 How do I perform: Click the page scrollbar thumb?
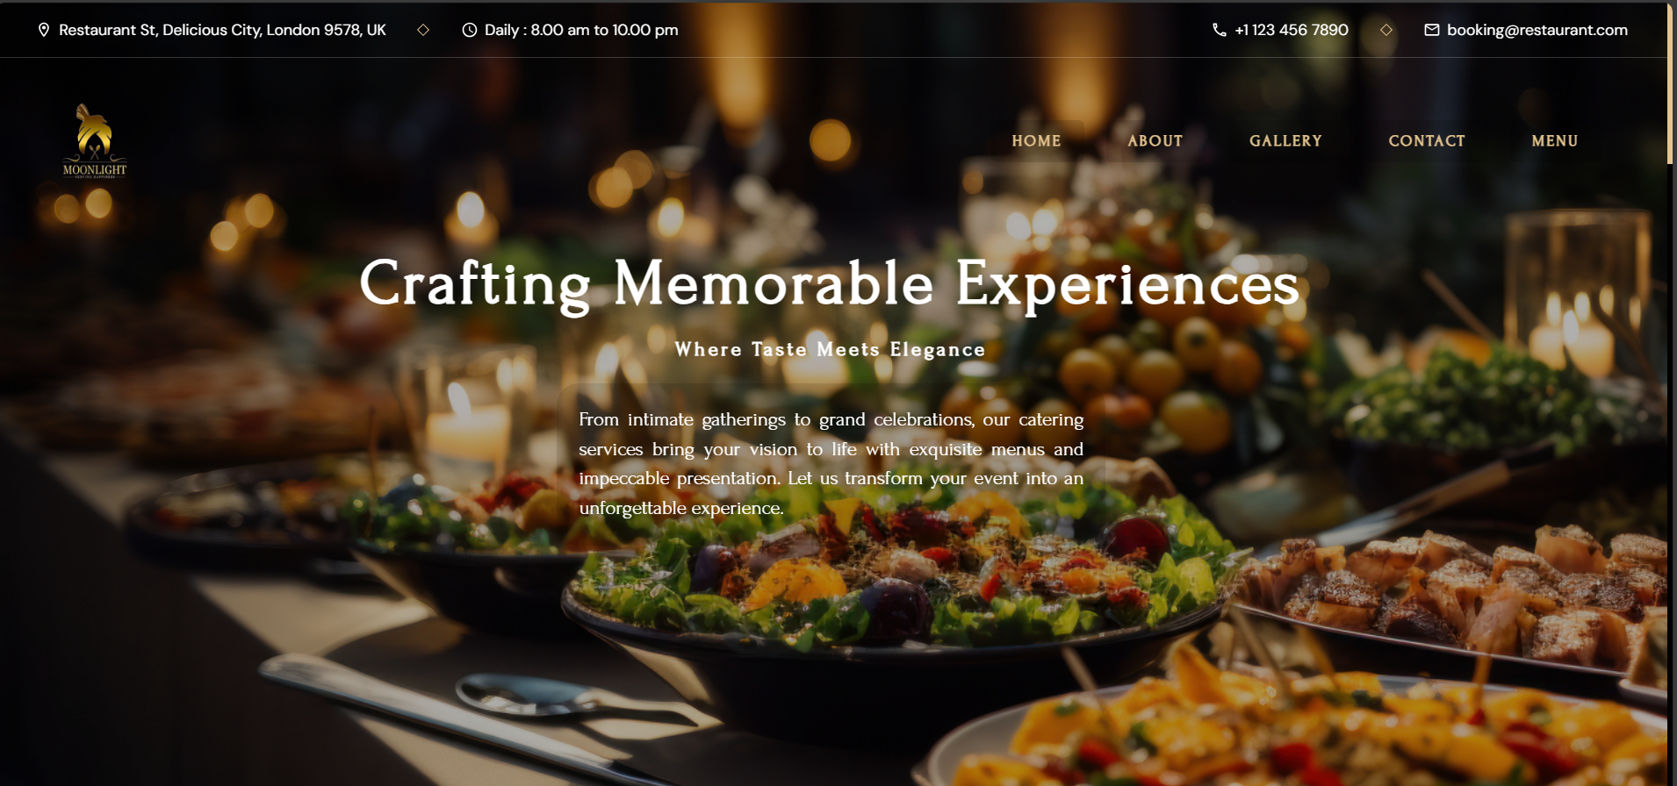[1670, 83]
